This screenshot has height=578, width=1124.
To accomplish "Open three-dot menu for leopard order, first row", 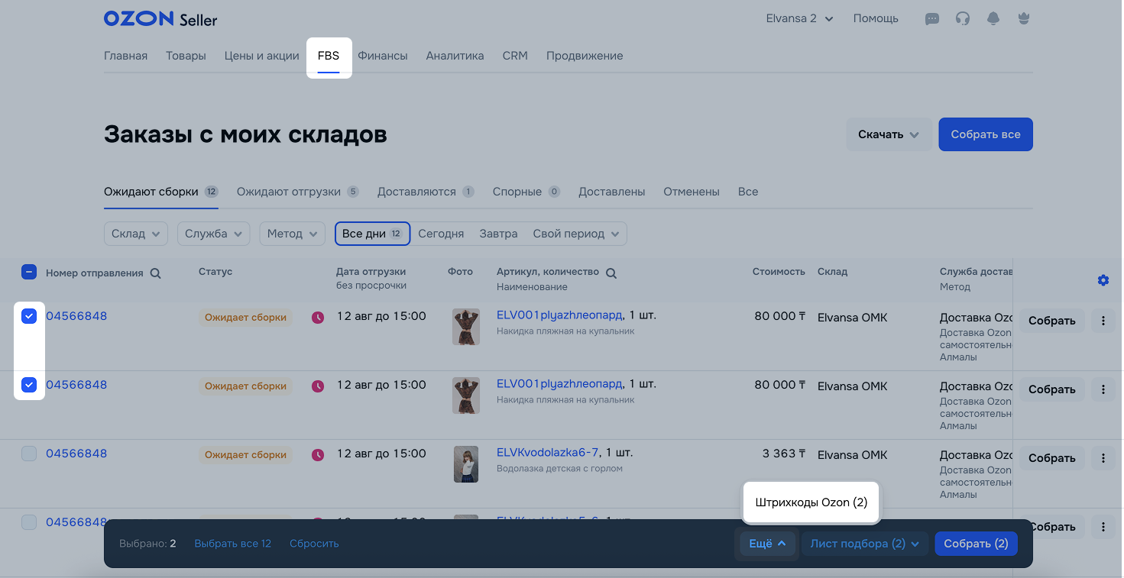I will coord(1103,321).
